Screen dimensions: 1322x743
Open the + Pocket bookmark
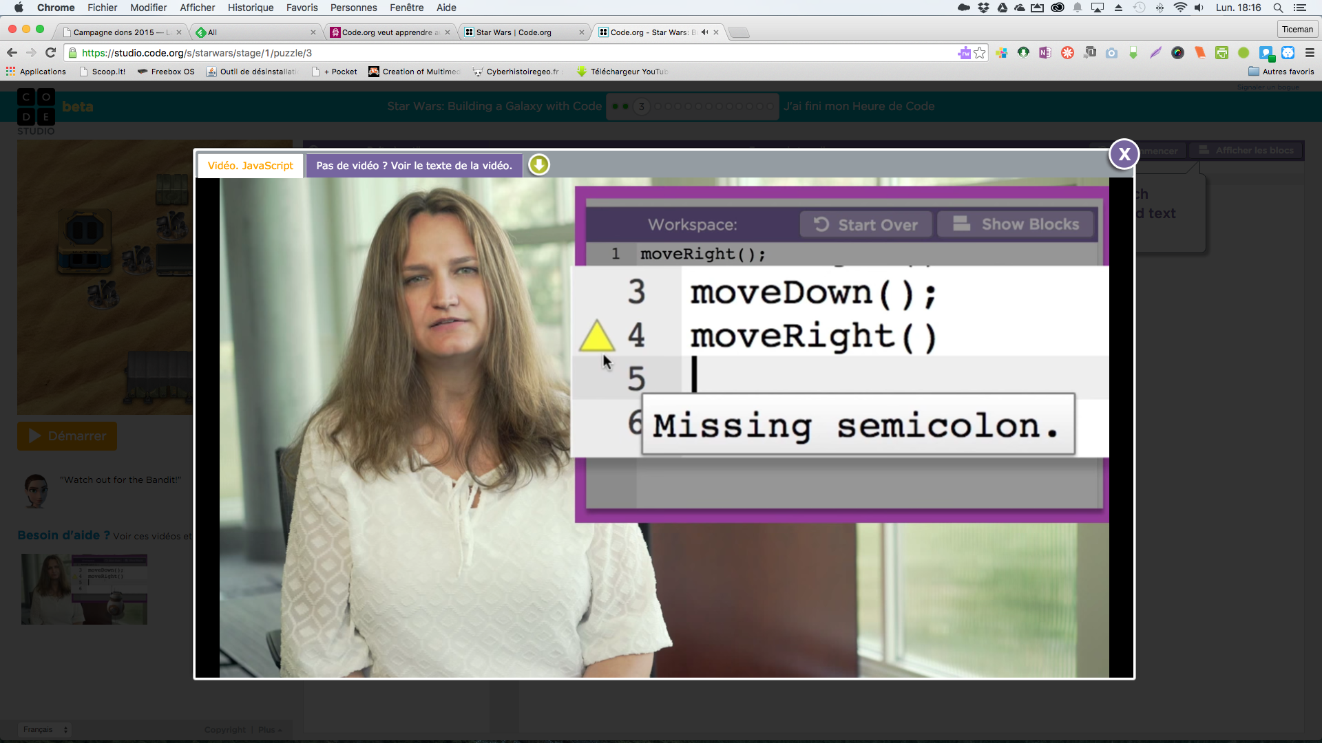[335, 72]
